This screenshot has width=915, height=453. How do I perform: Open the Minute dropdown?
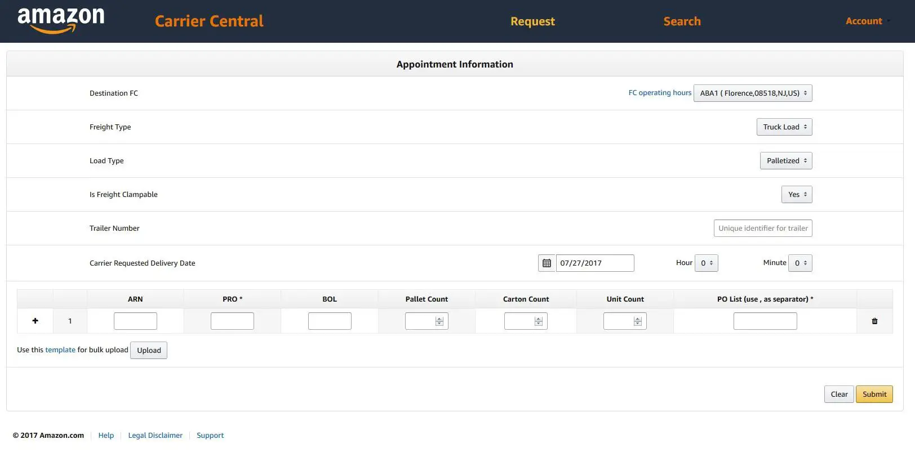pyautogui.click(x=800, y=263)
